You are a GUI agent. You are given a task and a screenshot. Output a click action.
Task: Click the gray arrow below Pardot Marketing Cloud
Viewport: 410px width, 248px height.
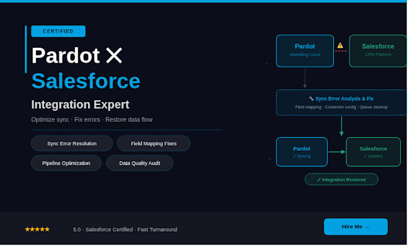[x=305, y=78]
